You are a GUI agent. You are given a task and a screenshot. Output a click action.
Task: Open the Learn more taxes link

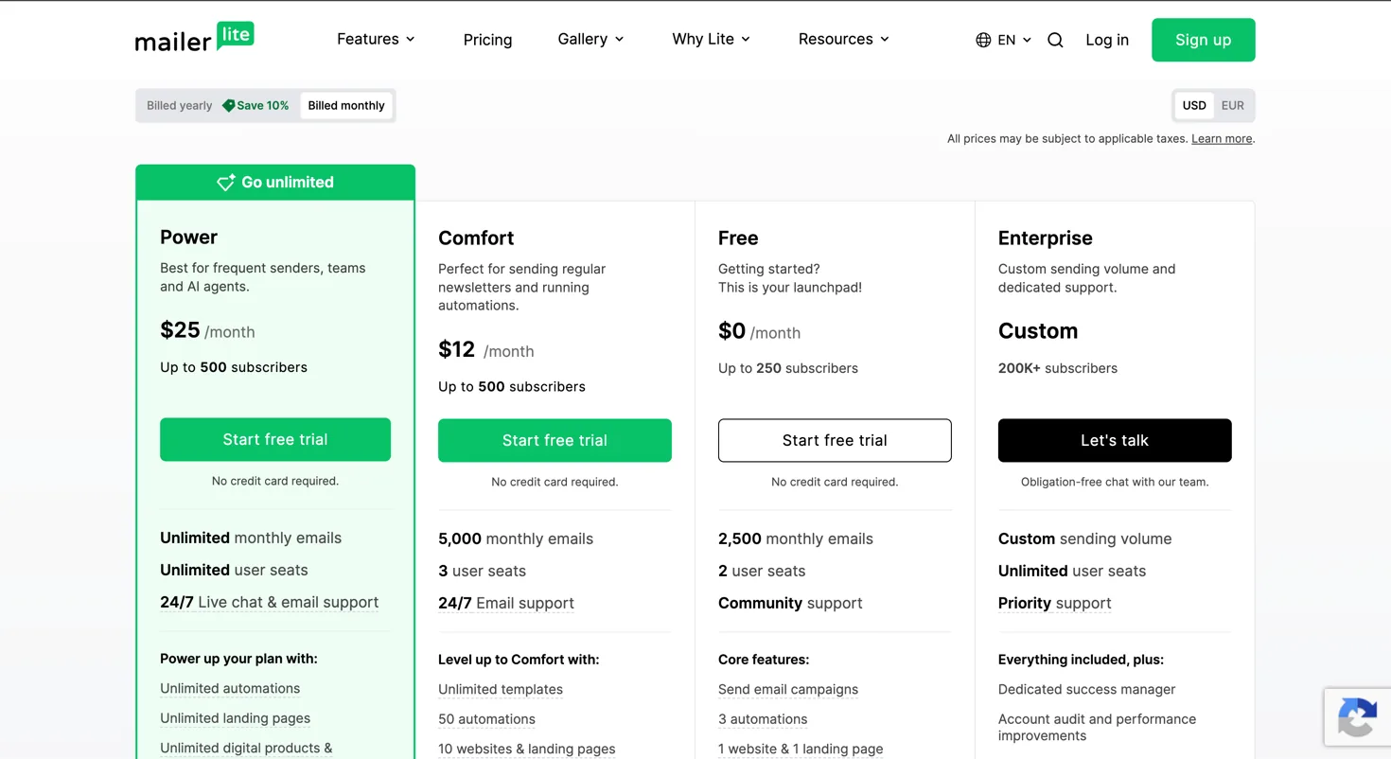1222,139
